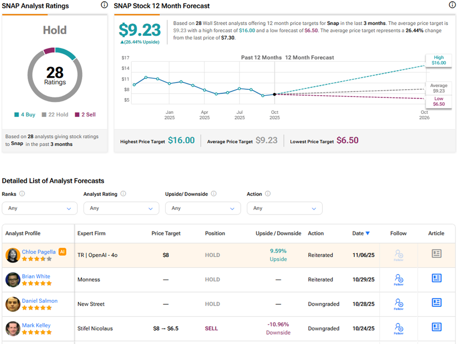Screen dimensions: 457x344
Task: Open Chloe Pagella's analyst profile link
Action: tap(38, 252)
